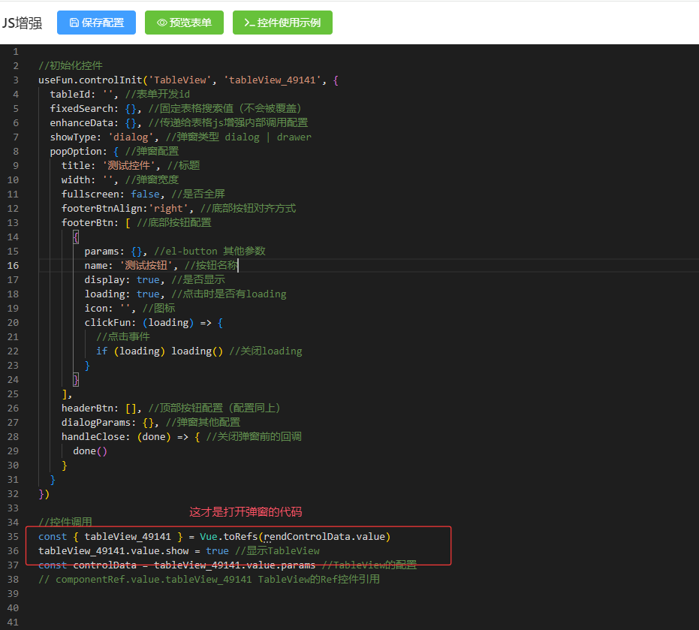Click the enhanceData property

(x=81, y=122)
